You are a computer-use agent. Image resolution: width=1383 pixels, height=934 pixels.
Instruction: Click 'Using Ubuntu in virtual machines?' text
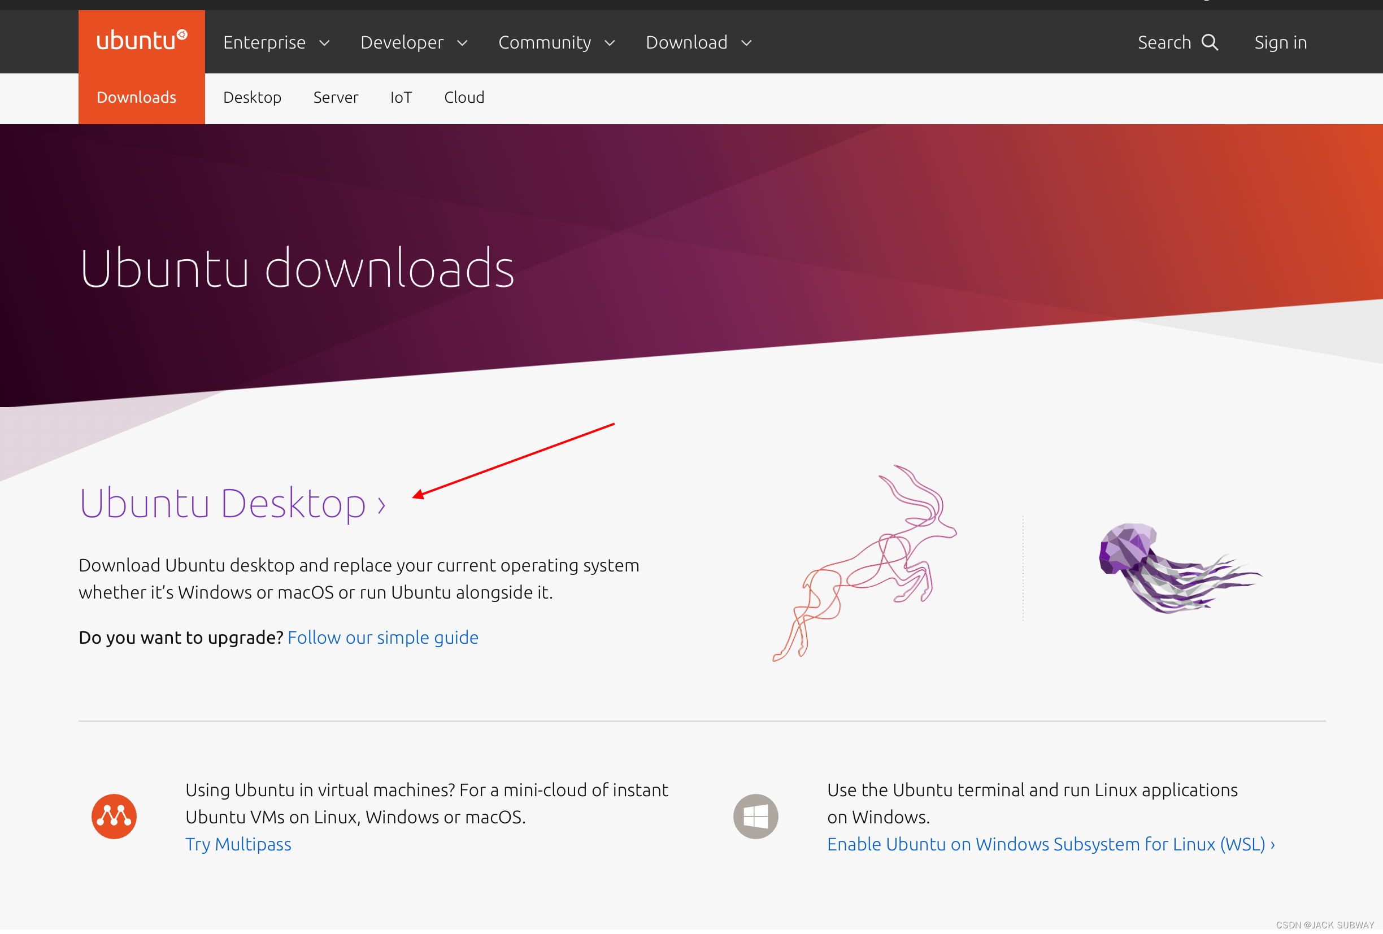click(427, 804)
